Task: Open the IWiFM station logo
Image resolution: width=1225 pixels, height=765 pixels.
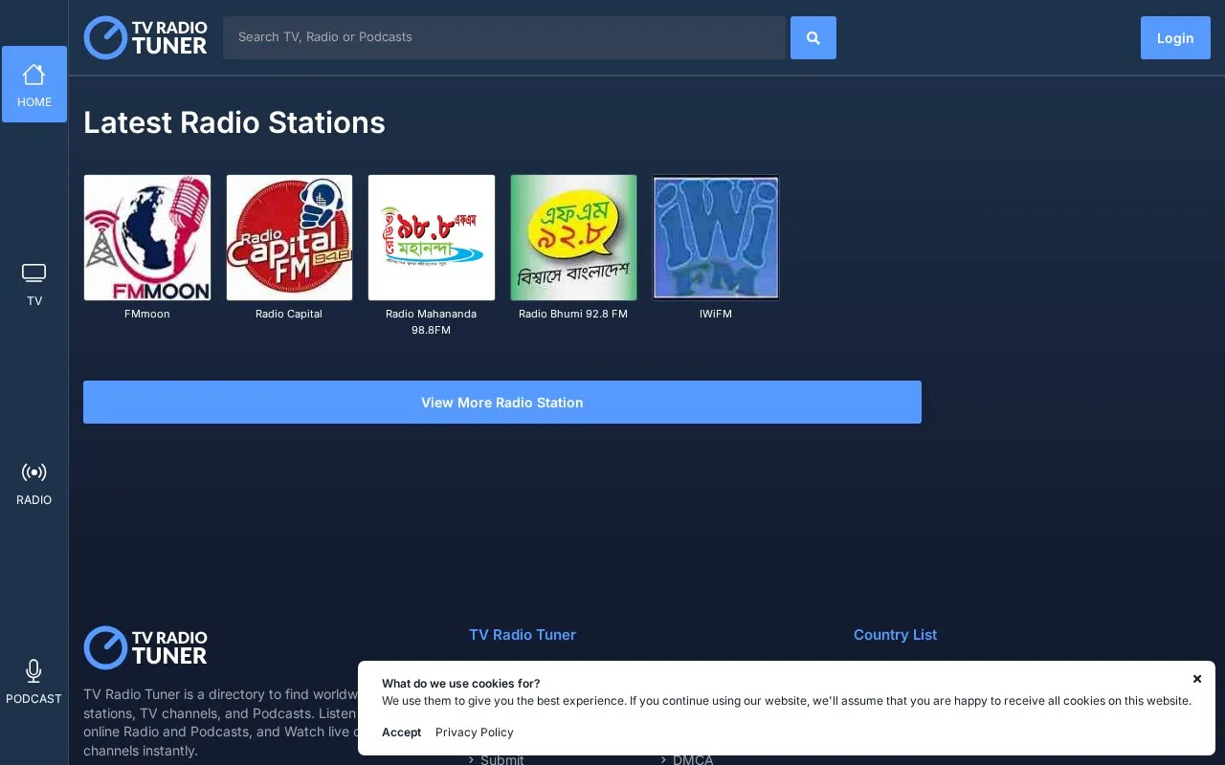Action: pos(716,237)
